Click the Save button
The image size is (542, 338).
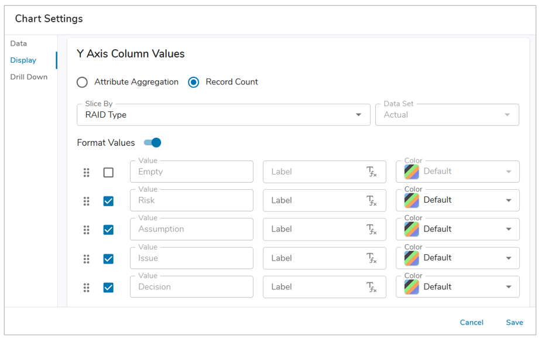point(514,322)
